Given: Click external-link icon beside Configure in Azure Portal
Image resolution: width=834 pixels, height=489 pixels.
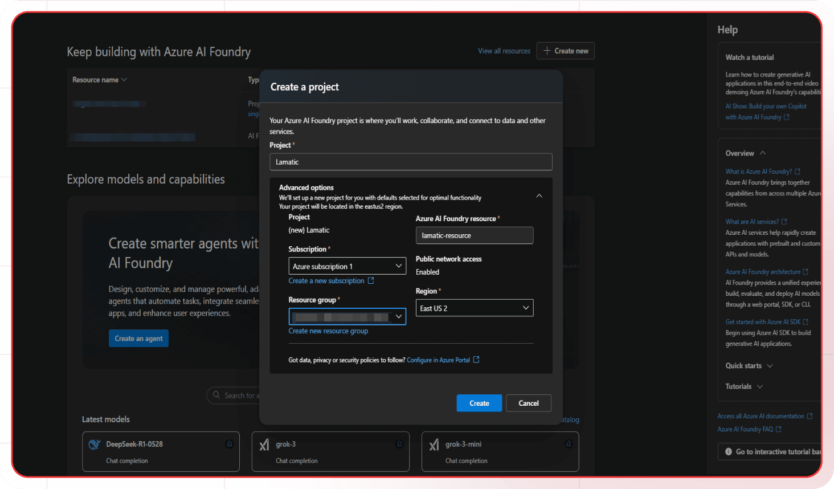Looking at the screenshot, I should [476, 360].
